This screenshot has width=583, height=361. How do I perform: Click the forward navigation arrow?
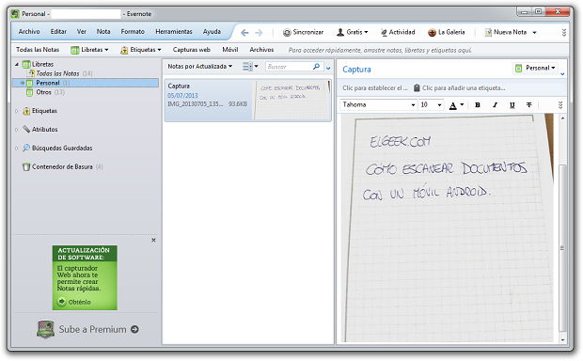[x=259, y=33]
